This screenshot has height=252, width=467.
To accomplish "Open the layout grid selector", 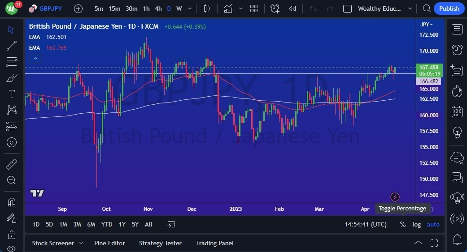I will pos(254,9).
